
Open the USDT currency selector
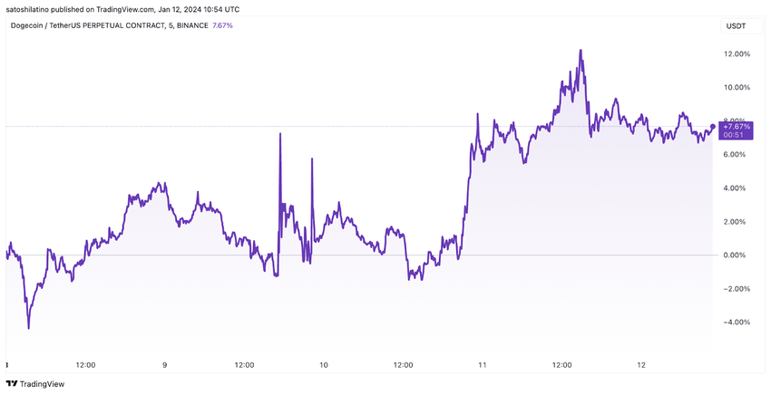736,25
